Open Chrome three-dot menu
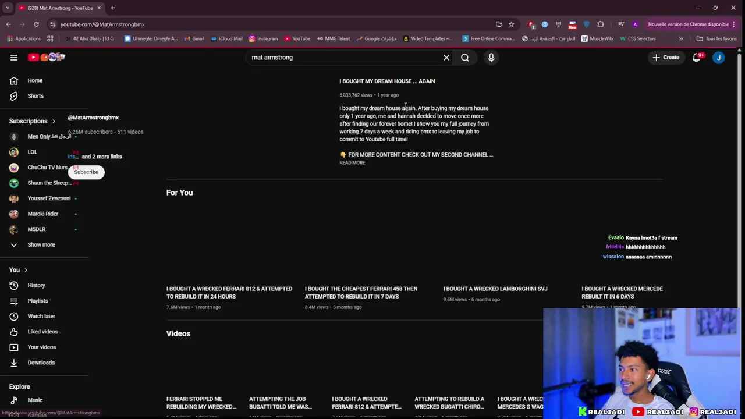Image resolution: width=745 pixels, height=419 pixels. tap(735, 24)
